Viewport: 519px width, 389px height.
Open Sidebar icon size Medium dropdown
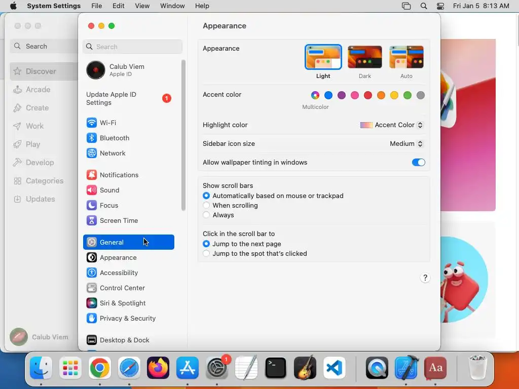pos(406,143)
